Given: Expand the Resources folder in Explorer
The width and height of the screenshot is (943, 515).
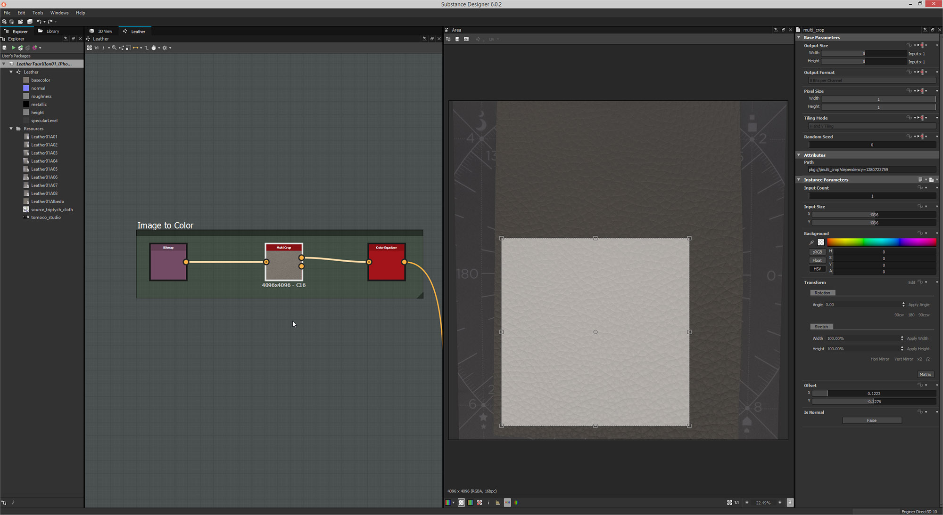Looking at the screenshot, I should tap(10, 129).
